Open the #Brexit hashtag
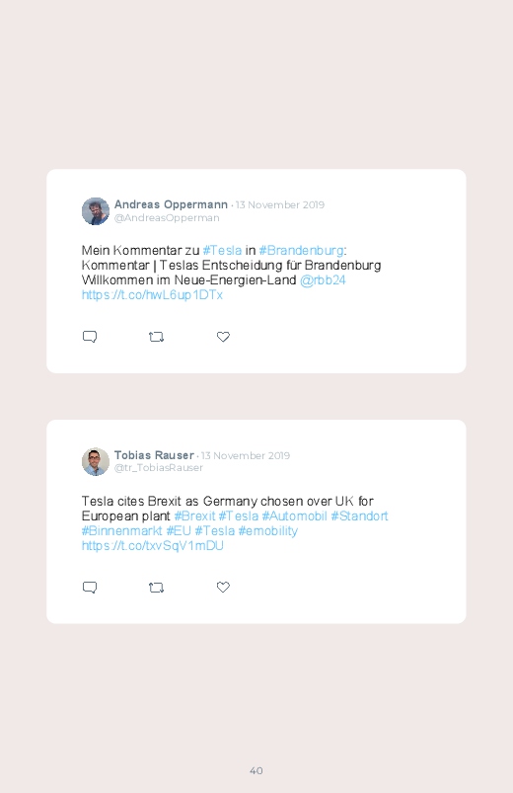 (x=194, y=515)
